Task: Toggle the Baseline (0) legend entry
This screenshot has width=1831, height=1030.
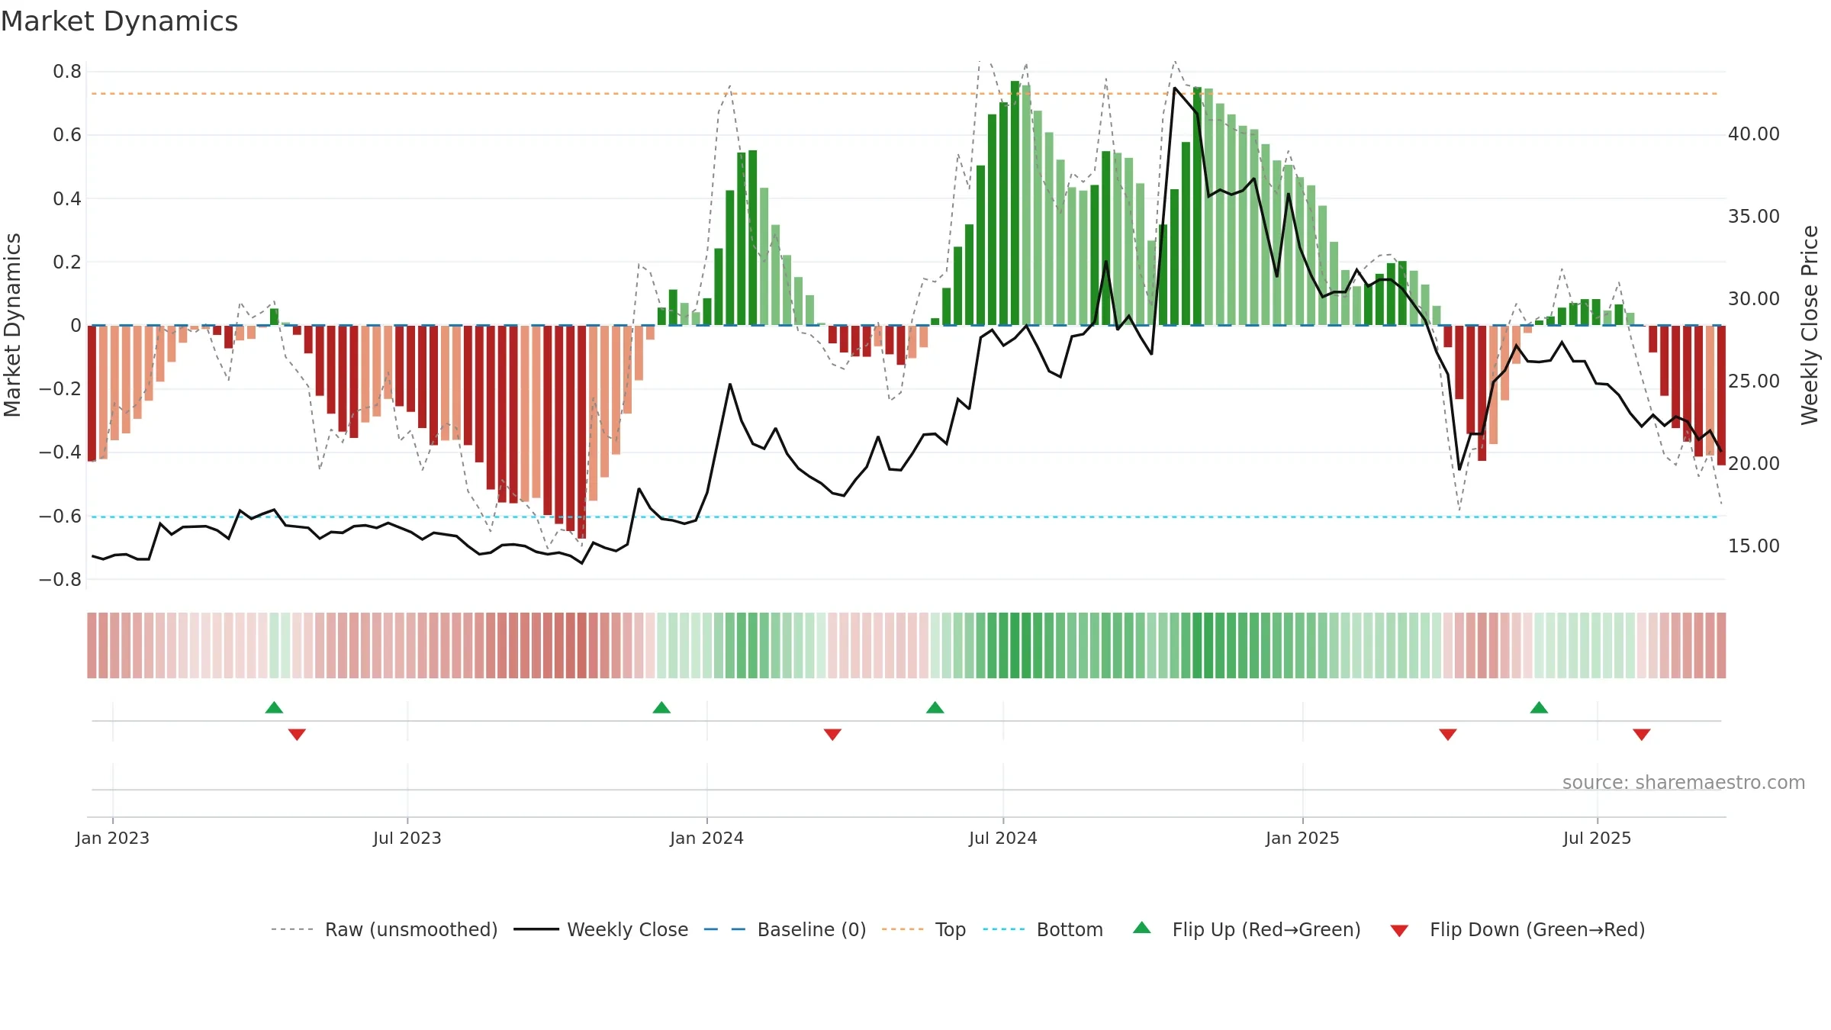Action: 785,929
